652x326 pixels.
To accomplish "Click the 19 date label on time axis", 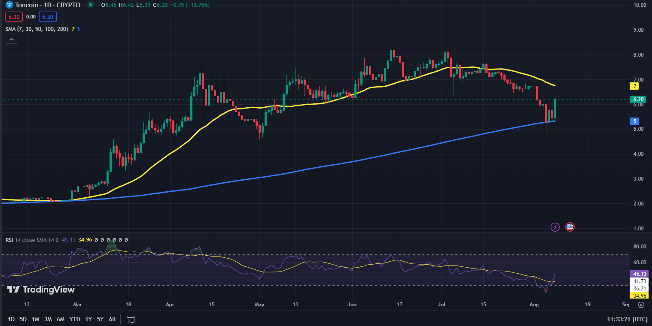I will [588, 305].
